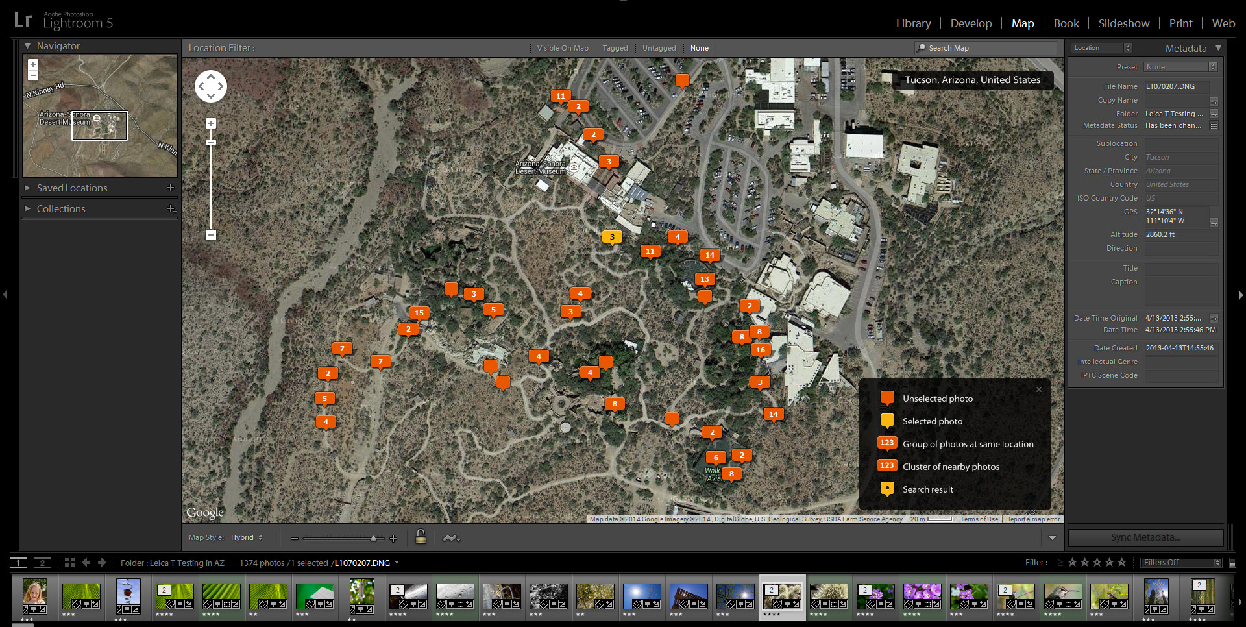Select the Visible On Map filter
The width and height of the screenshot is (1246, 627).
click(563, 48)
